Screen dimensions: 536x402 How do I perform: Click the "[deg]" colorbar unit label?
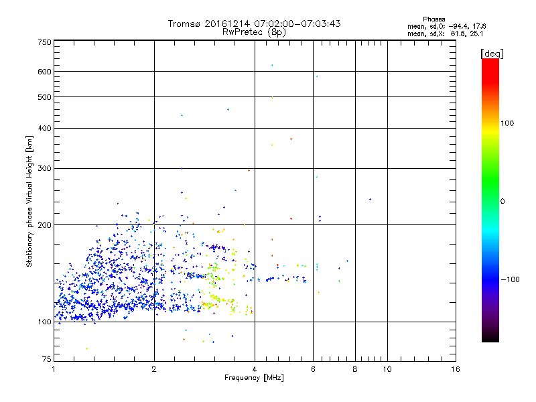(492, 54)
